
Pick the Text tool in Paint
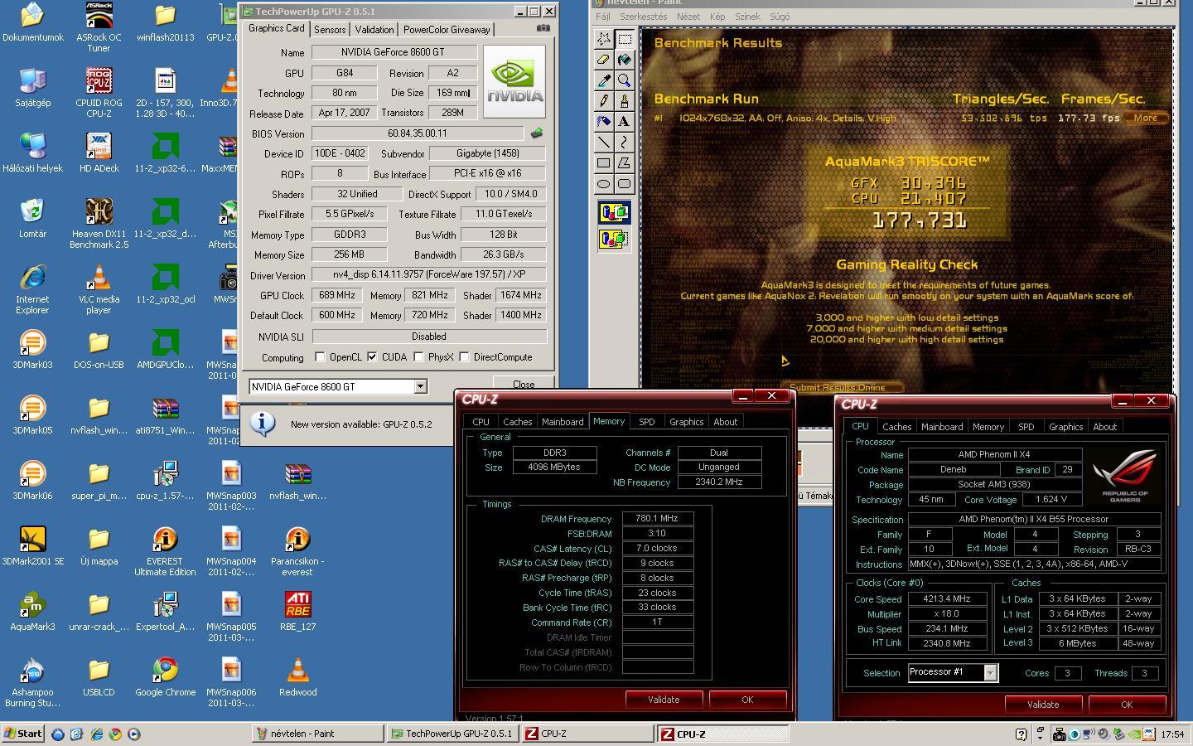point(624,122)
